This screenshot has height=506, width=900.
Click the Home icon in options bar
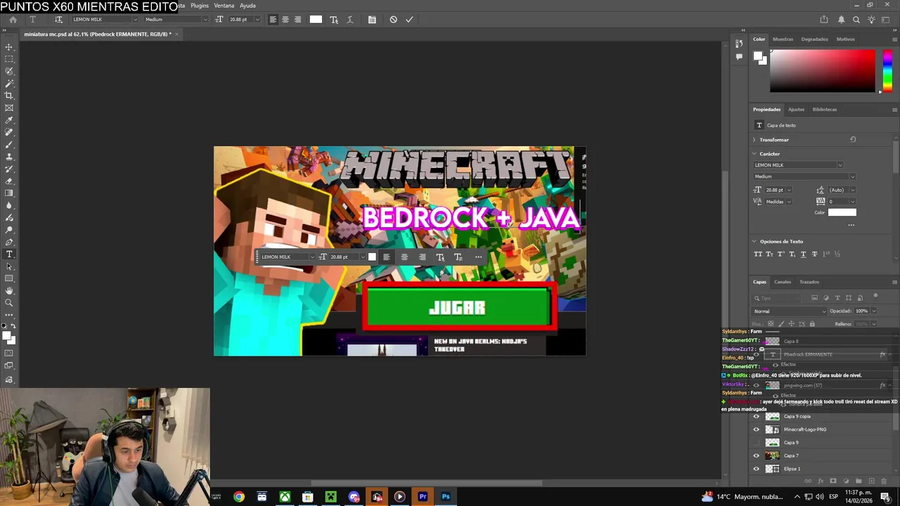13,20
